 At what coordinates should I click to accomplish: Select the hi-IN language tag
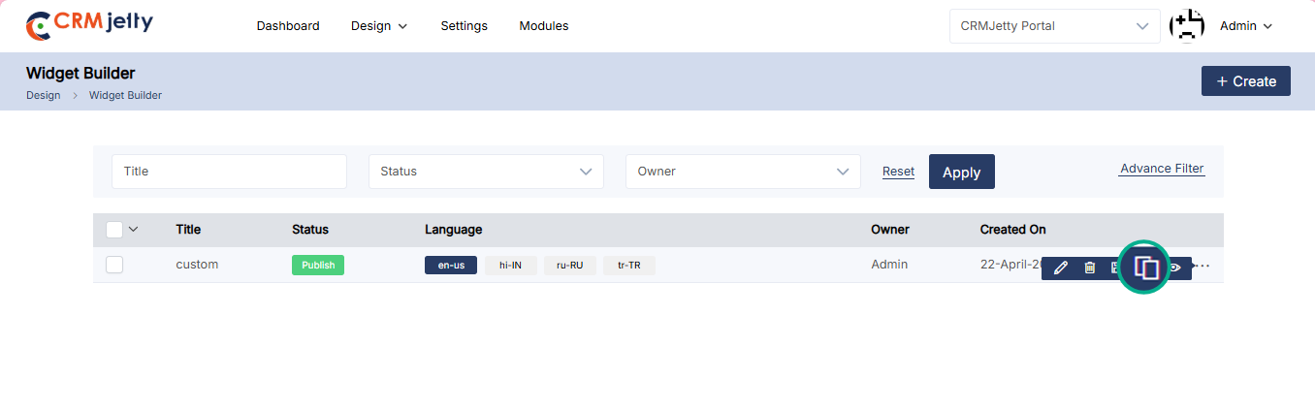(511, 265)
